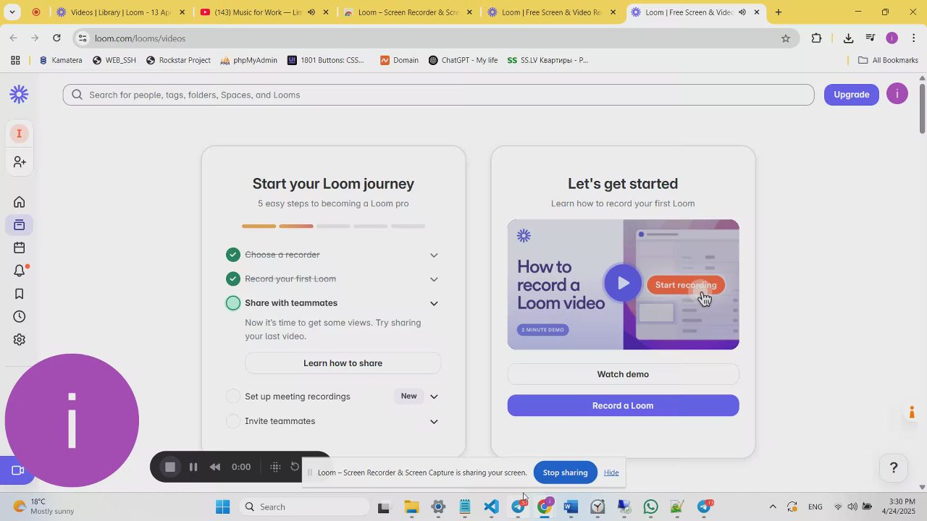The width and height of the screenshot is (927, 521).
Task: Click 'Watch demo' button
Action: point(623,374)
